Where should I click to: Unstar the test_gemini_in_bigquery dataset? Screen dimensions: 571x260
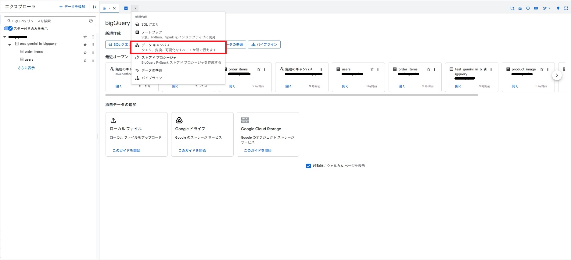[85, 45]
